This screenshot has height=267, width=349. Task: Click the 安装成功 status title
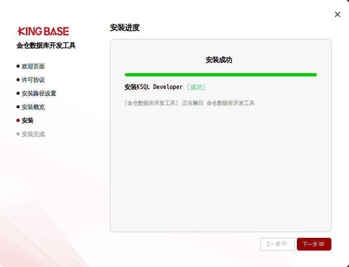tap(219, 60)
